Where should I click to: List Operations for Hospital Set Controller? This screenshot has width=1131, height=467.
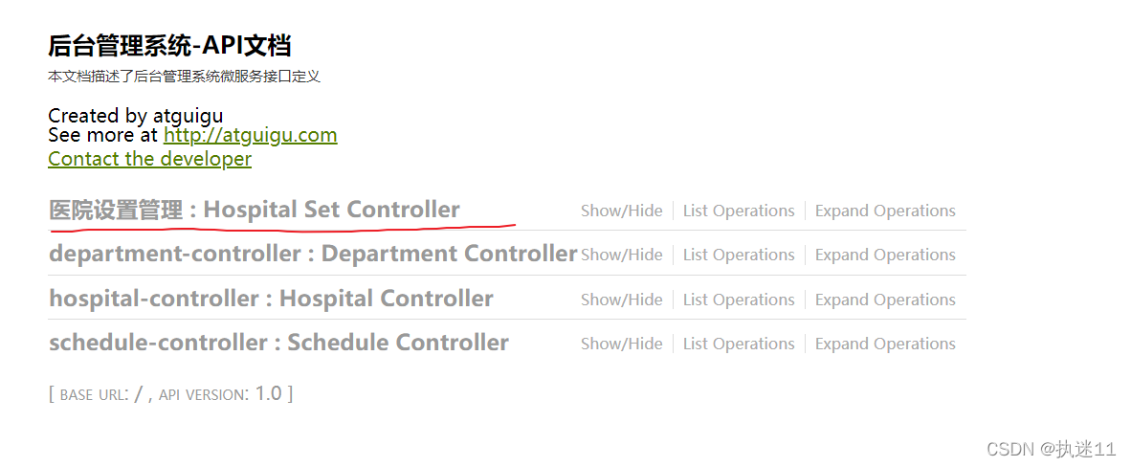[739, 211]
